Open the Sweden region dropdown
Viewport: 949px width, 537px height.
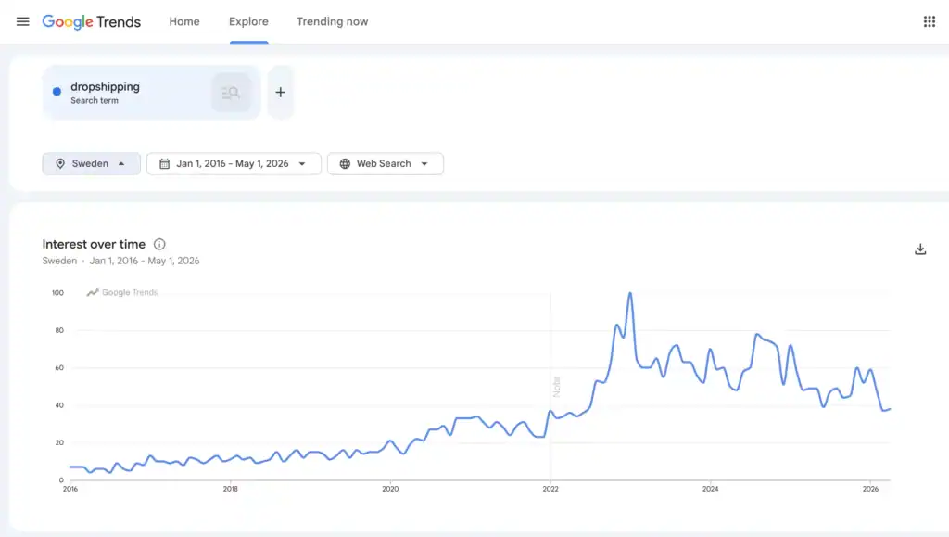(92, 163)
